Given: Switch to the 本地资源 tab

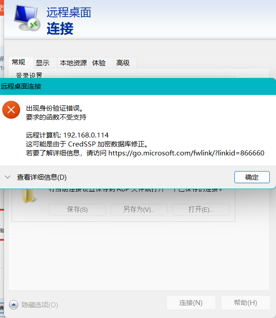Looking at the screenshot, I should click(x=73, y=63).
